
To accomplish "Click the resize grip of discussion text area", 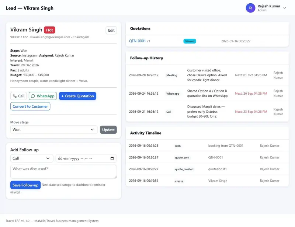I will point(115,177).
